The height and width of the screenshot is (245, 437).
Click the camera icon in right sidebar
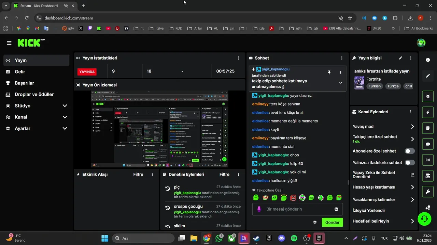point(428,176)
